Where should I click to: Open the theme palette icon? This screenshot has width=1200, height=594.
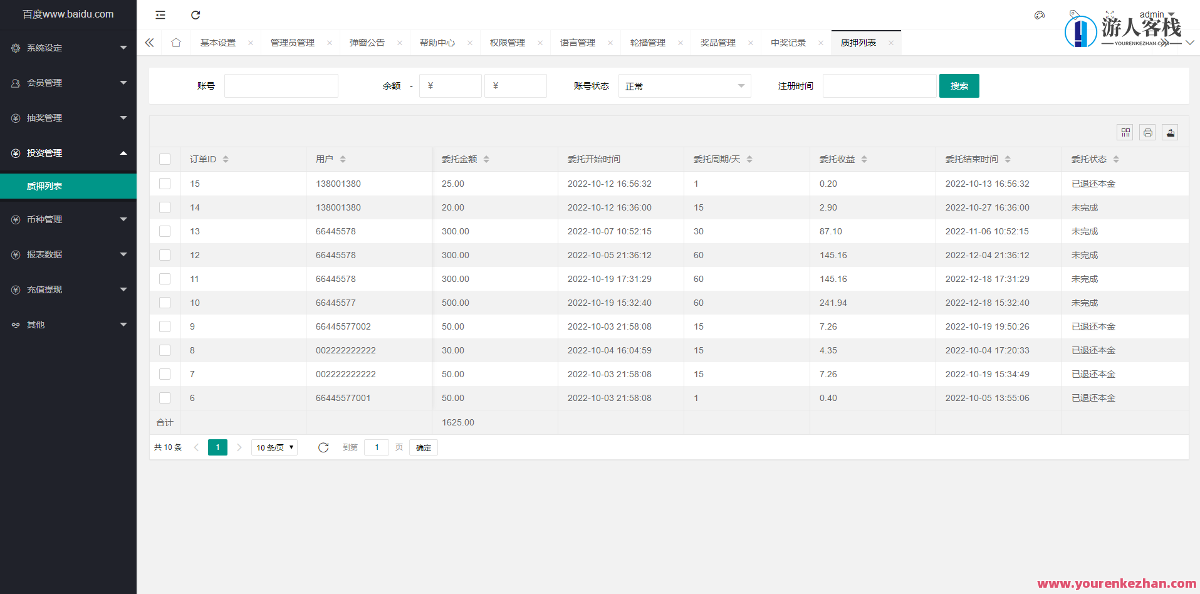pos(1040,15)
